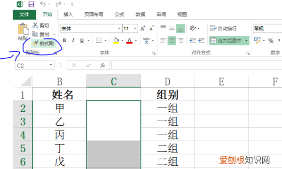Switch to the 插入 (Insert) tab
282x169 pixels.
[x=68, y=15]
